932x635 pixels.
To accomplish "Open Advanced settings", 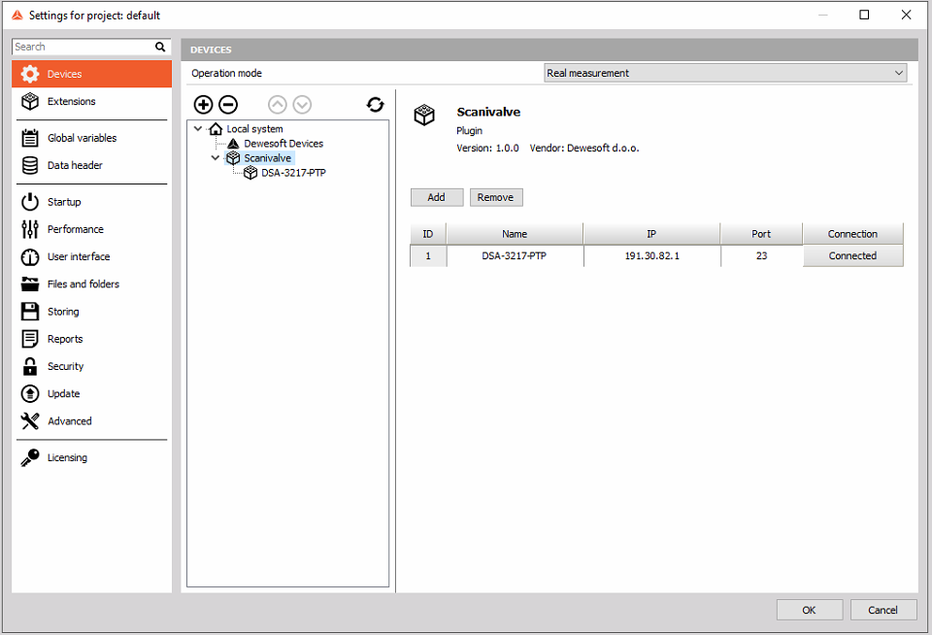I will (91, 421).
